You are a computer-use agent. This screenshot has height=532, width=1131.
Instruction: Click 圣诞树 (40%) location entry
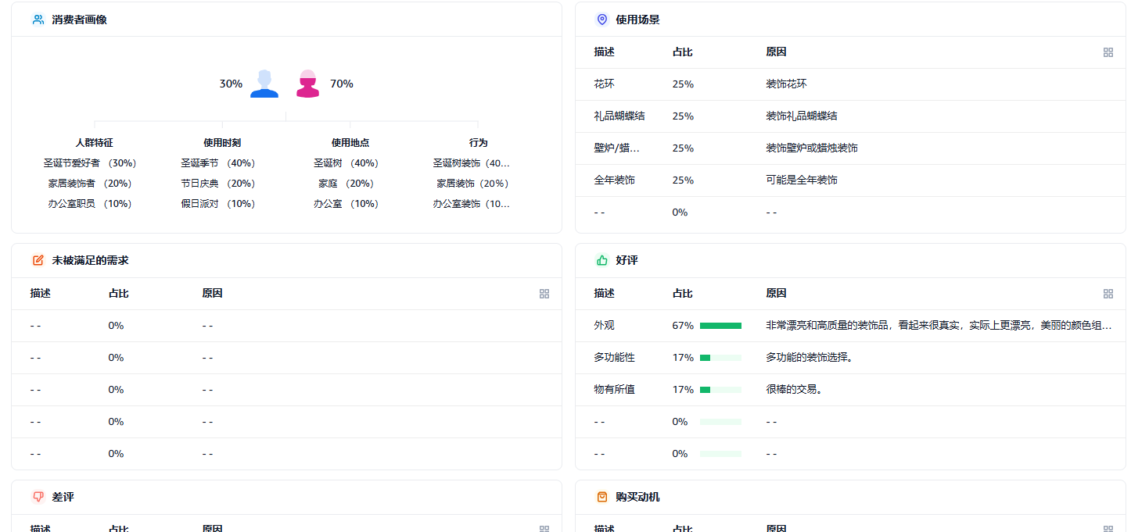[x=346, y=163]
